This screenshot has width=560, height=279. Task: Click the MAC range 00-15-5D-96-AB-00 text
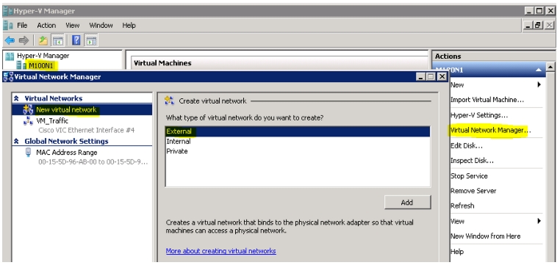point(93,162)
